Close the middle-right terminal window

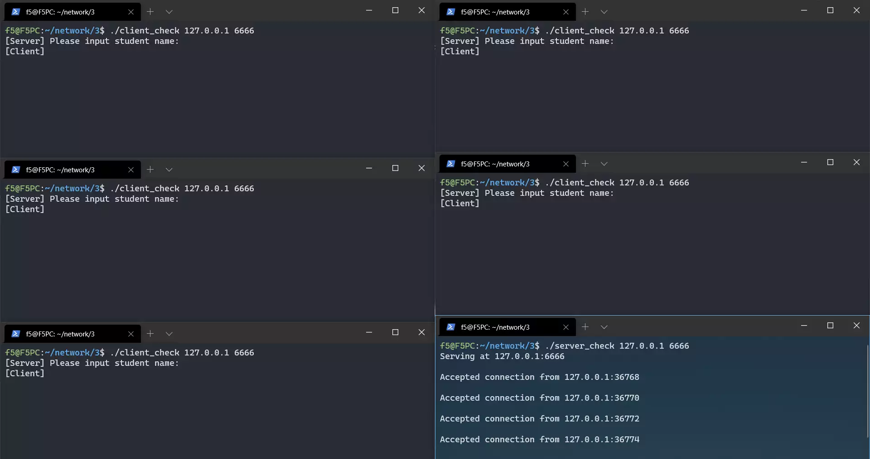tap(856, 162)
